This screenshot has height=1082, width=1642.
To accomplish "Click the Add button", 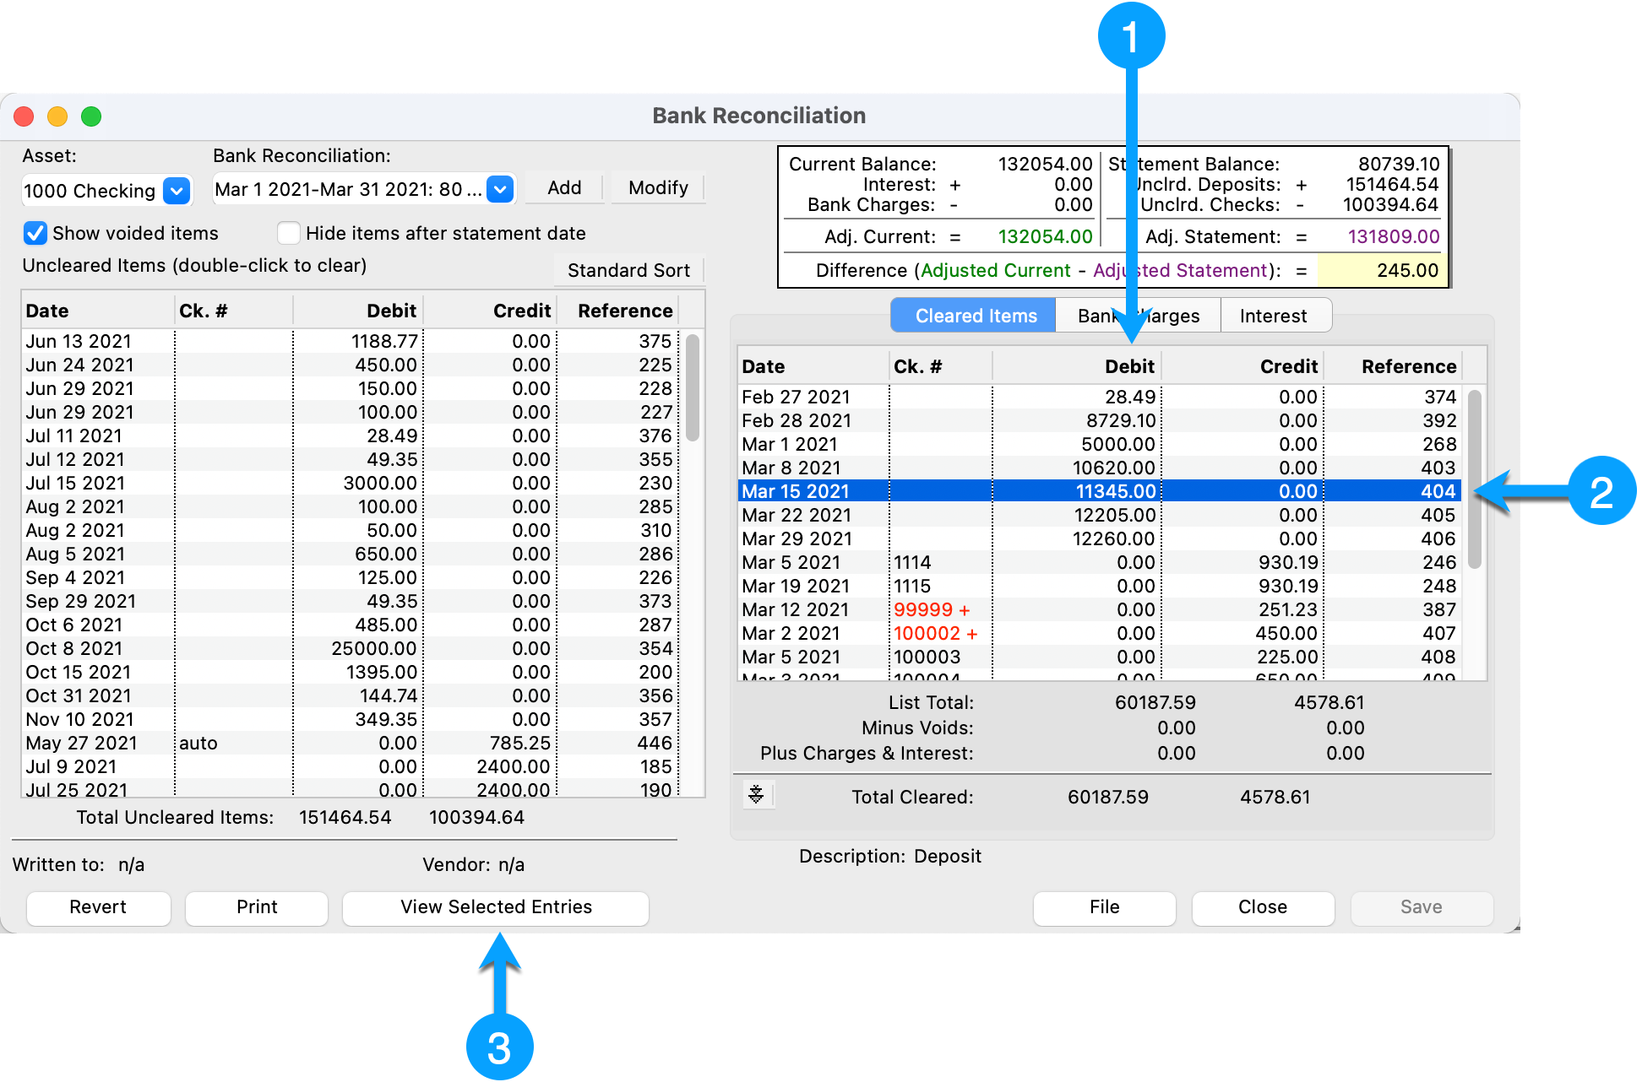I will (x=564, y=187).
